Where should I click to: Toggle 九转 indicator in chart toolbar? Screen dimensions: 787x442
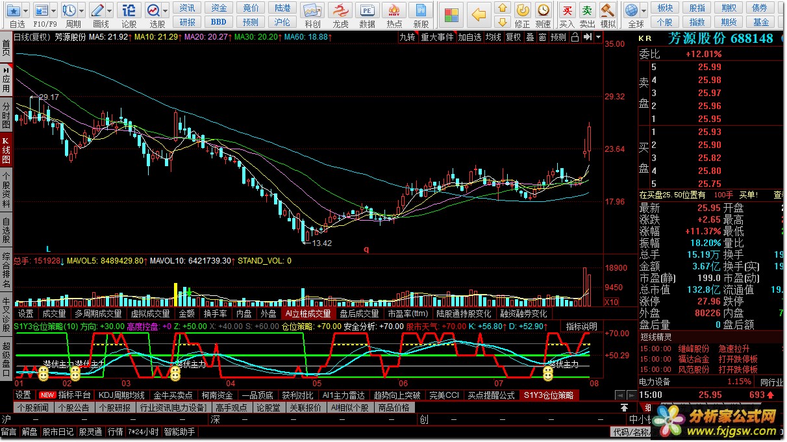pos(407,37)
